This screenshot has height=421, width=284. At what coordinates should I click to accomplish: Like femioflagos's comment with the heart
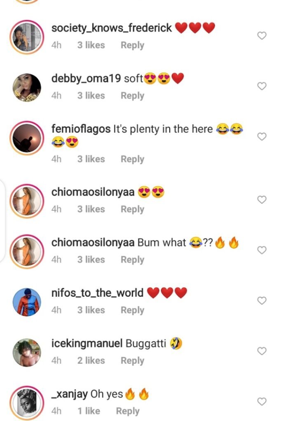(262, 136)
